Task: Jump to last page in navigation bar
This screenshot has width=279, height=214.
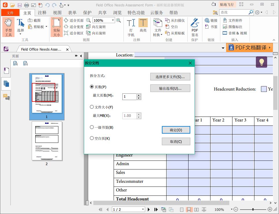Action: [x=156, y=210]
